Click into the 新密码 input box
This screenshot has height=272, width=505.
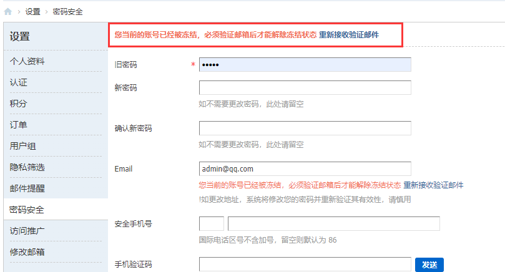(x=305, y=87)
